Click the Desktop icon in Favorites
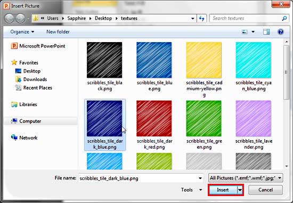 18,71
